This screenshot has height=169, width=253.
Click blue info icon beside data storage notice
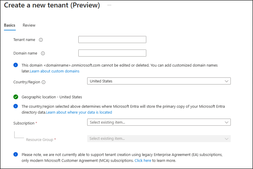16,106
